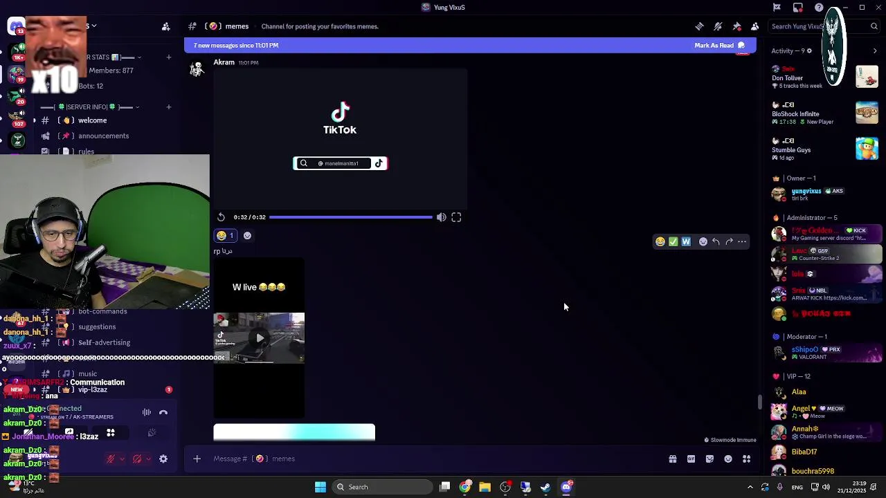This screenshot has width=886, height=498.
Task: Disconnect from the voice call
Action: point(163,413)
